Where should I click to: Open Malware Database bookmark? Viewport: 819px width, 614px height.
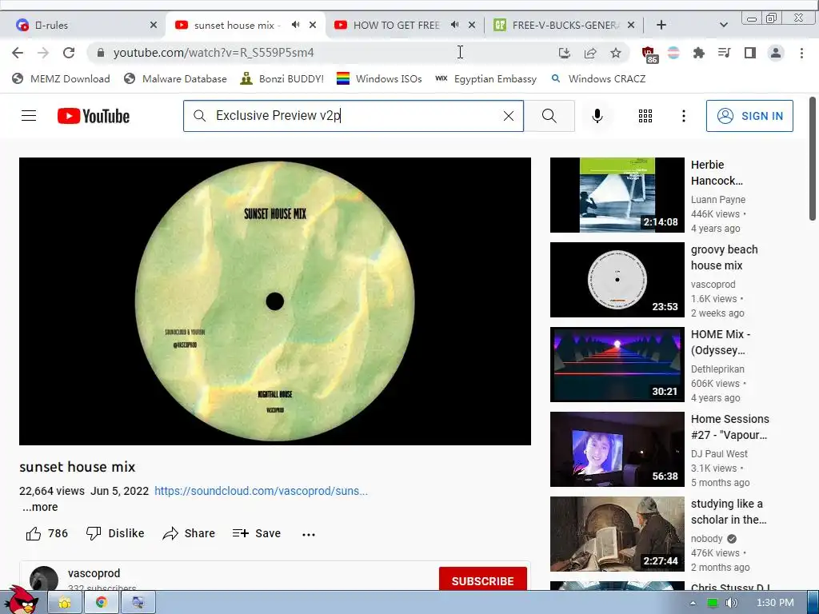point(175,79)
